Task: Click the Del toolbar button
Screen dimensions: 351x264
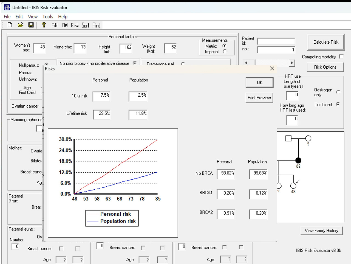Action: tap(65, 25)
